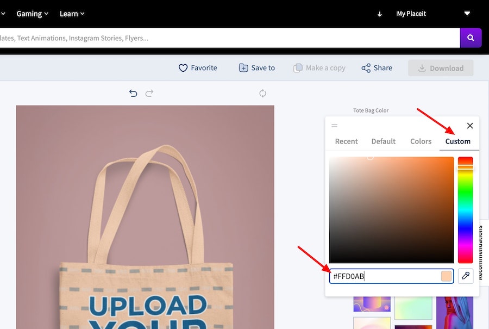Screen dimensions: 489x329
Task: Click the download arrow icon in top bar
Action: pyautogui.click(x=380, y=14)
